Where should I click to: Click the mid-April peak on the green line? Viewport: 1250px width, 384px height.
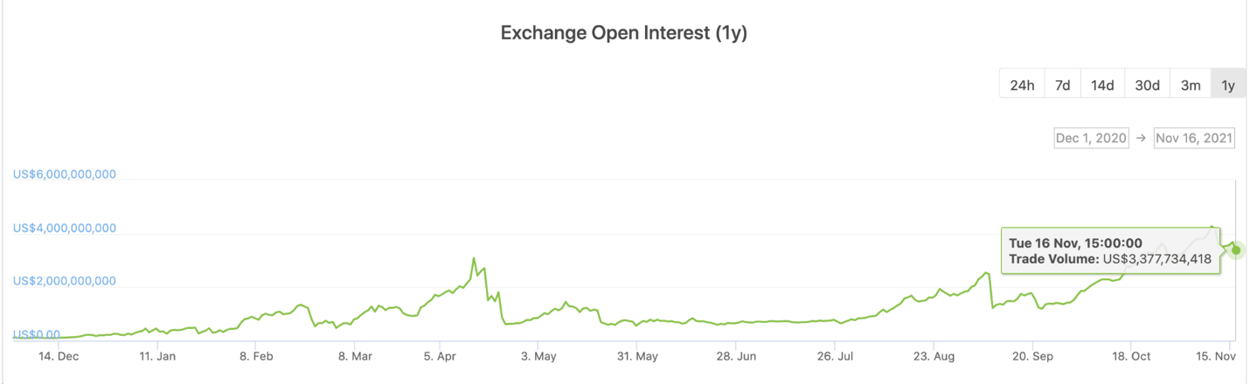click(474, 258)
